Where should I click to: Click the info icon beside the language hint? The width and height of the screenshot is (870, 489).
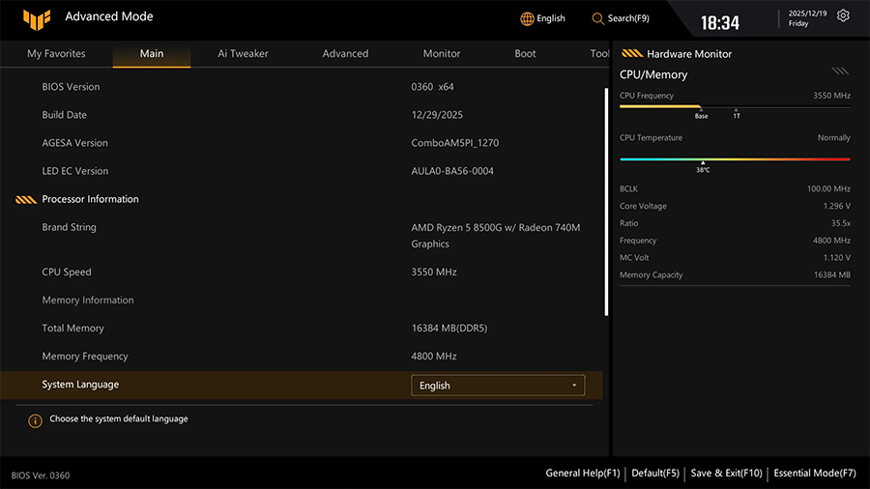[35, 420]
